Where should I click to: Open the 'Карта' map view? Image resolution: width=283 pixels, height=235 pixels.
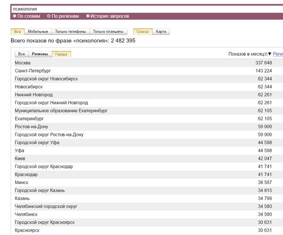(161, 32)
